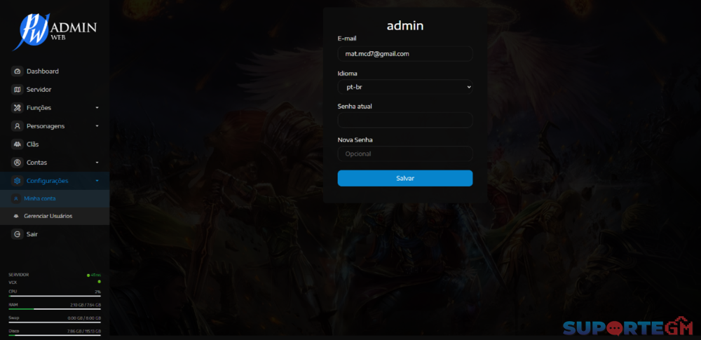This screenshot has width=701, height=340.
Task: Click the RAM usage bar
Action: pos(54,308)
